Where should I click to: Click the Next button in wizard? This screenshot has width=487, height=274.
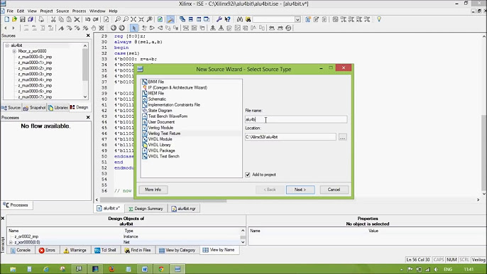tap(300, 190)
